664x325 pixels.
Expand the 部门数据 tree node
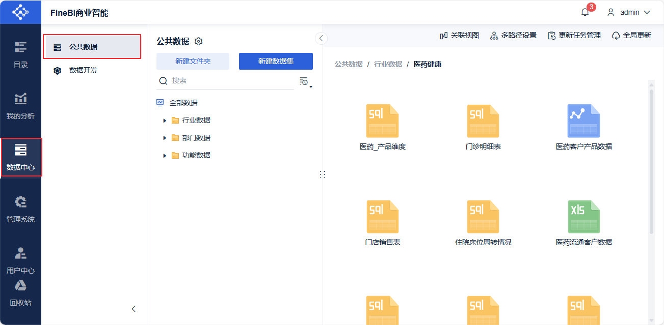[165, 138]
